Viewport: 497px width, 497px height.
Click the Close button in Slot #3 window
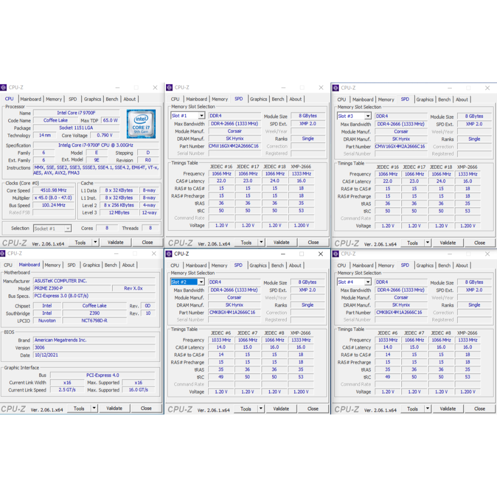[x=480, y=243]
